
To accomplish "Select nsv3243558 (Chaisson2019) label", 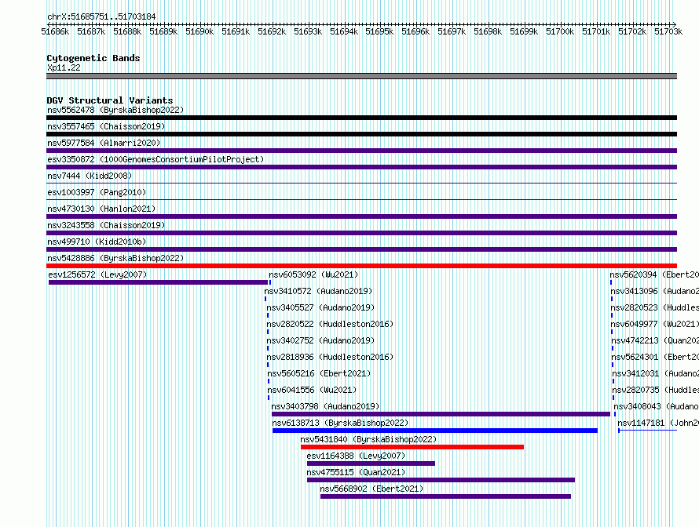I will [x=106, y=225].
